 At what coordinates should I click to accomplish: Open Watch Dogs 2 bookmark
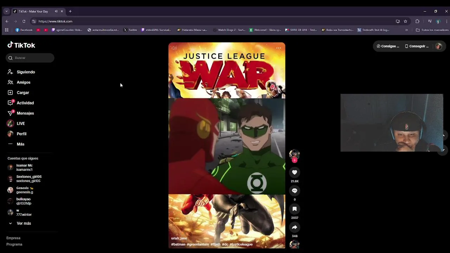click(x=229, y=30)
